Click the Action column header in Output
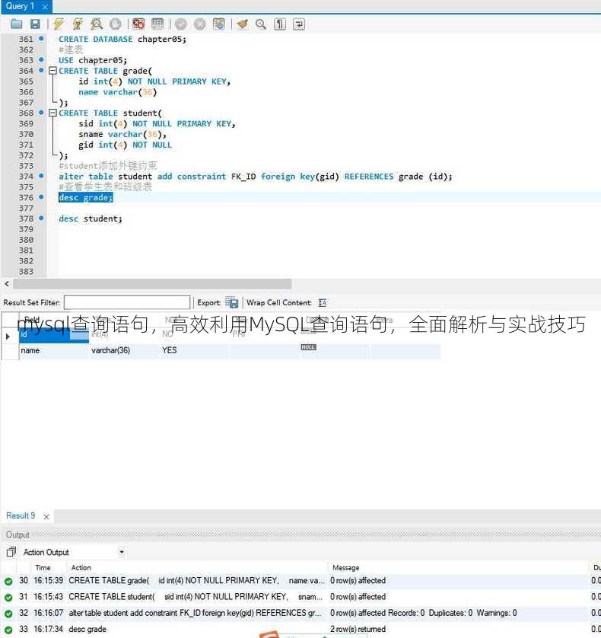The image size is (601, 638). click(x=81, y=568)
